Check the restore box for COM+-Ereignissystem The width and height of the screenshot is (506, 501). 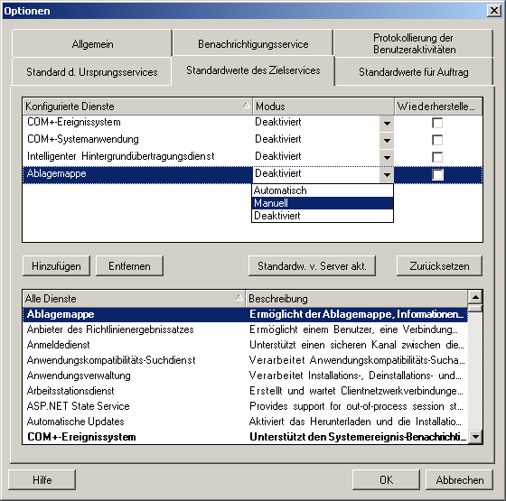coord(437,123)
